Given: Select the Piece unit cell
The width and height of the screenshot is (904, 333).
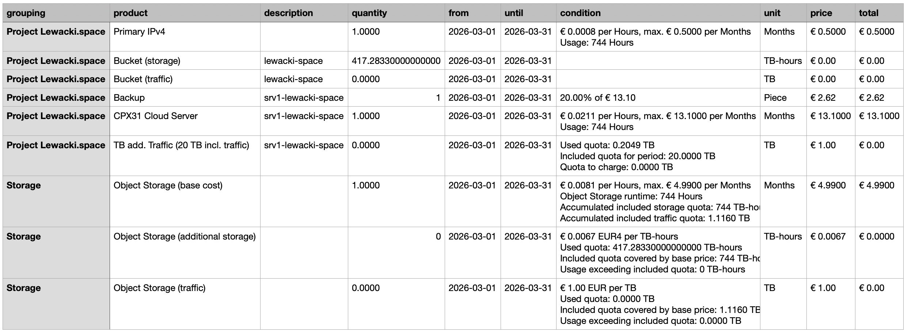Looking at the screenshot, I should (783, 97).
